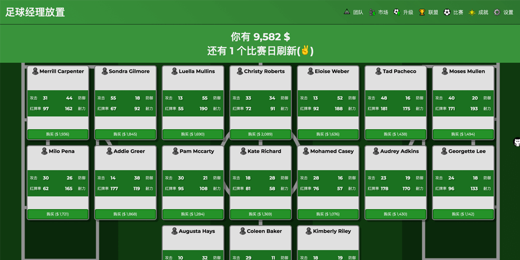This screenshot has width=520, height=260.
Task: Click Kimberly Riley's avatar icon
Action: point(308,231)
